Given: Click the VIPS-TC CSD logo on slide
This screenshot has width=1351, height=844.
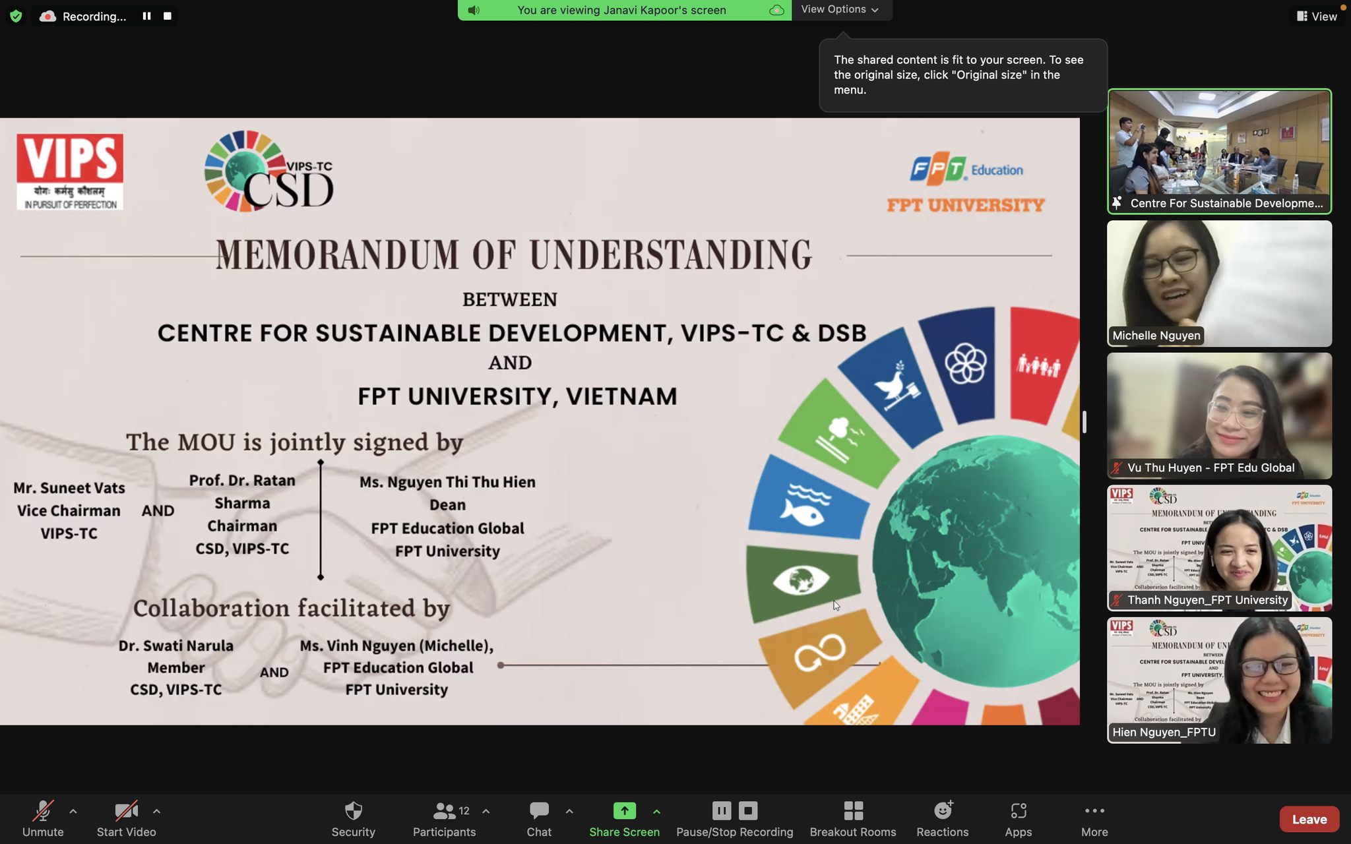Looking at the screenshot, I should [268, 171].
